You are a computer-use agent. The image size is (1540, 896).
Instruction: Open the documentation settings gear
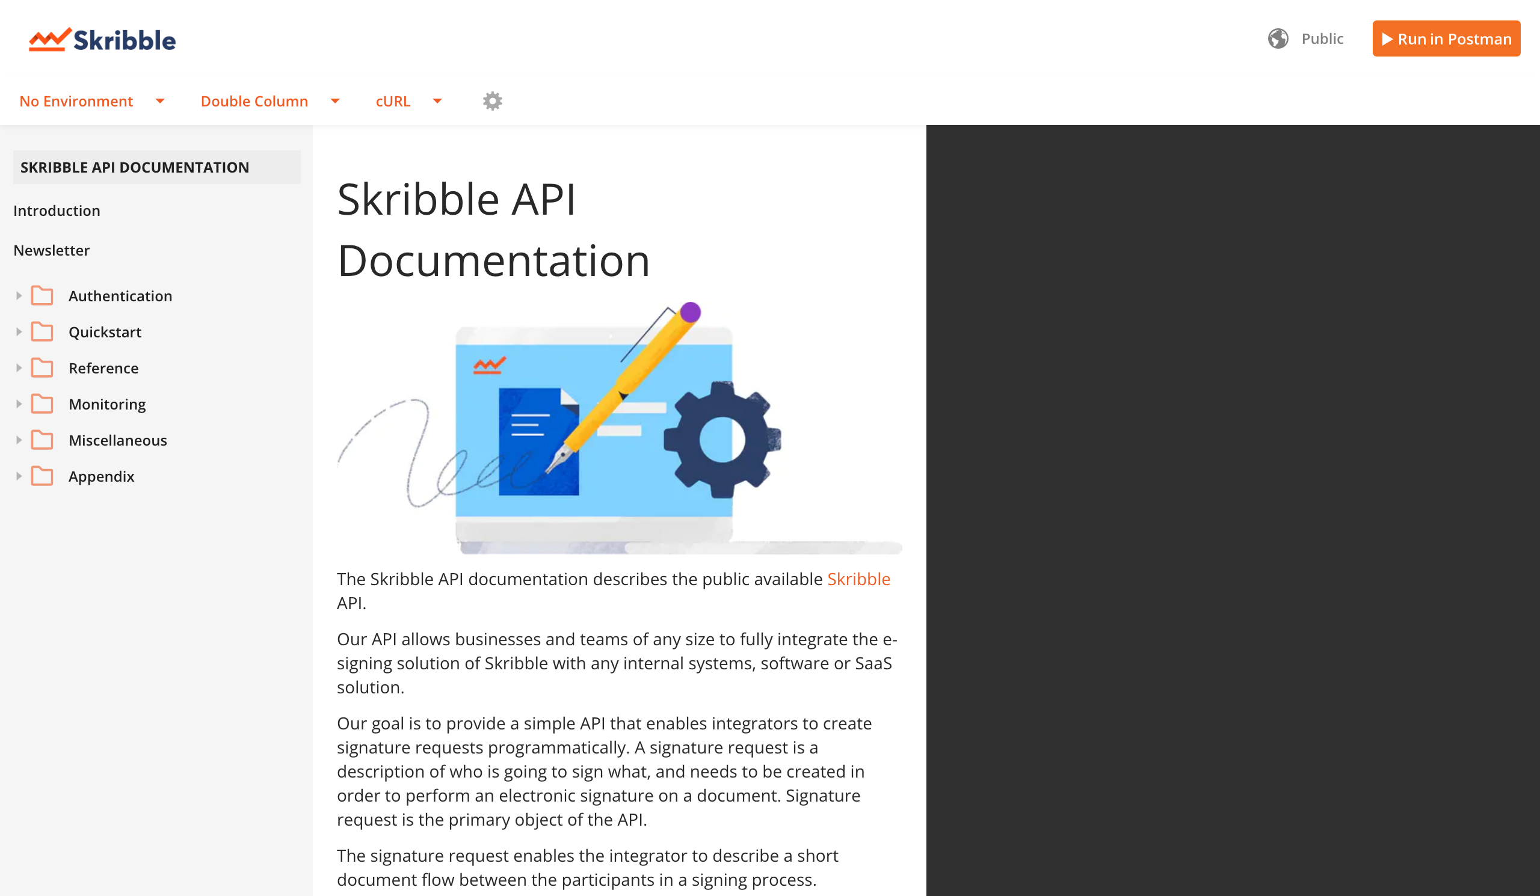pos(493,101)
